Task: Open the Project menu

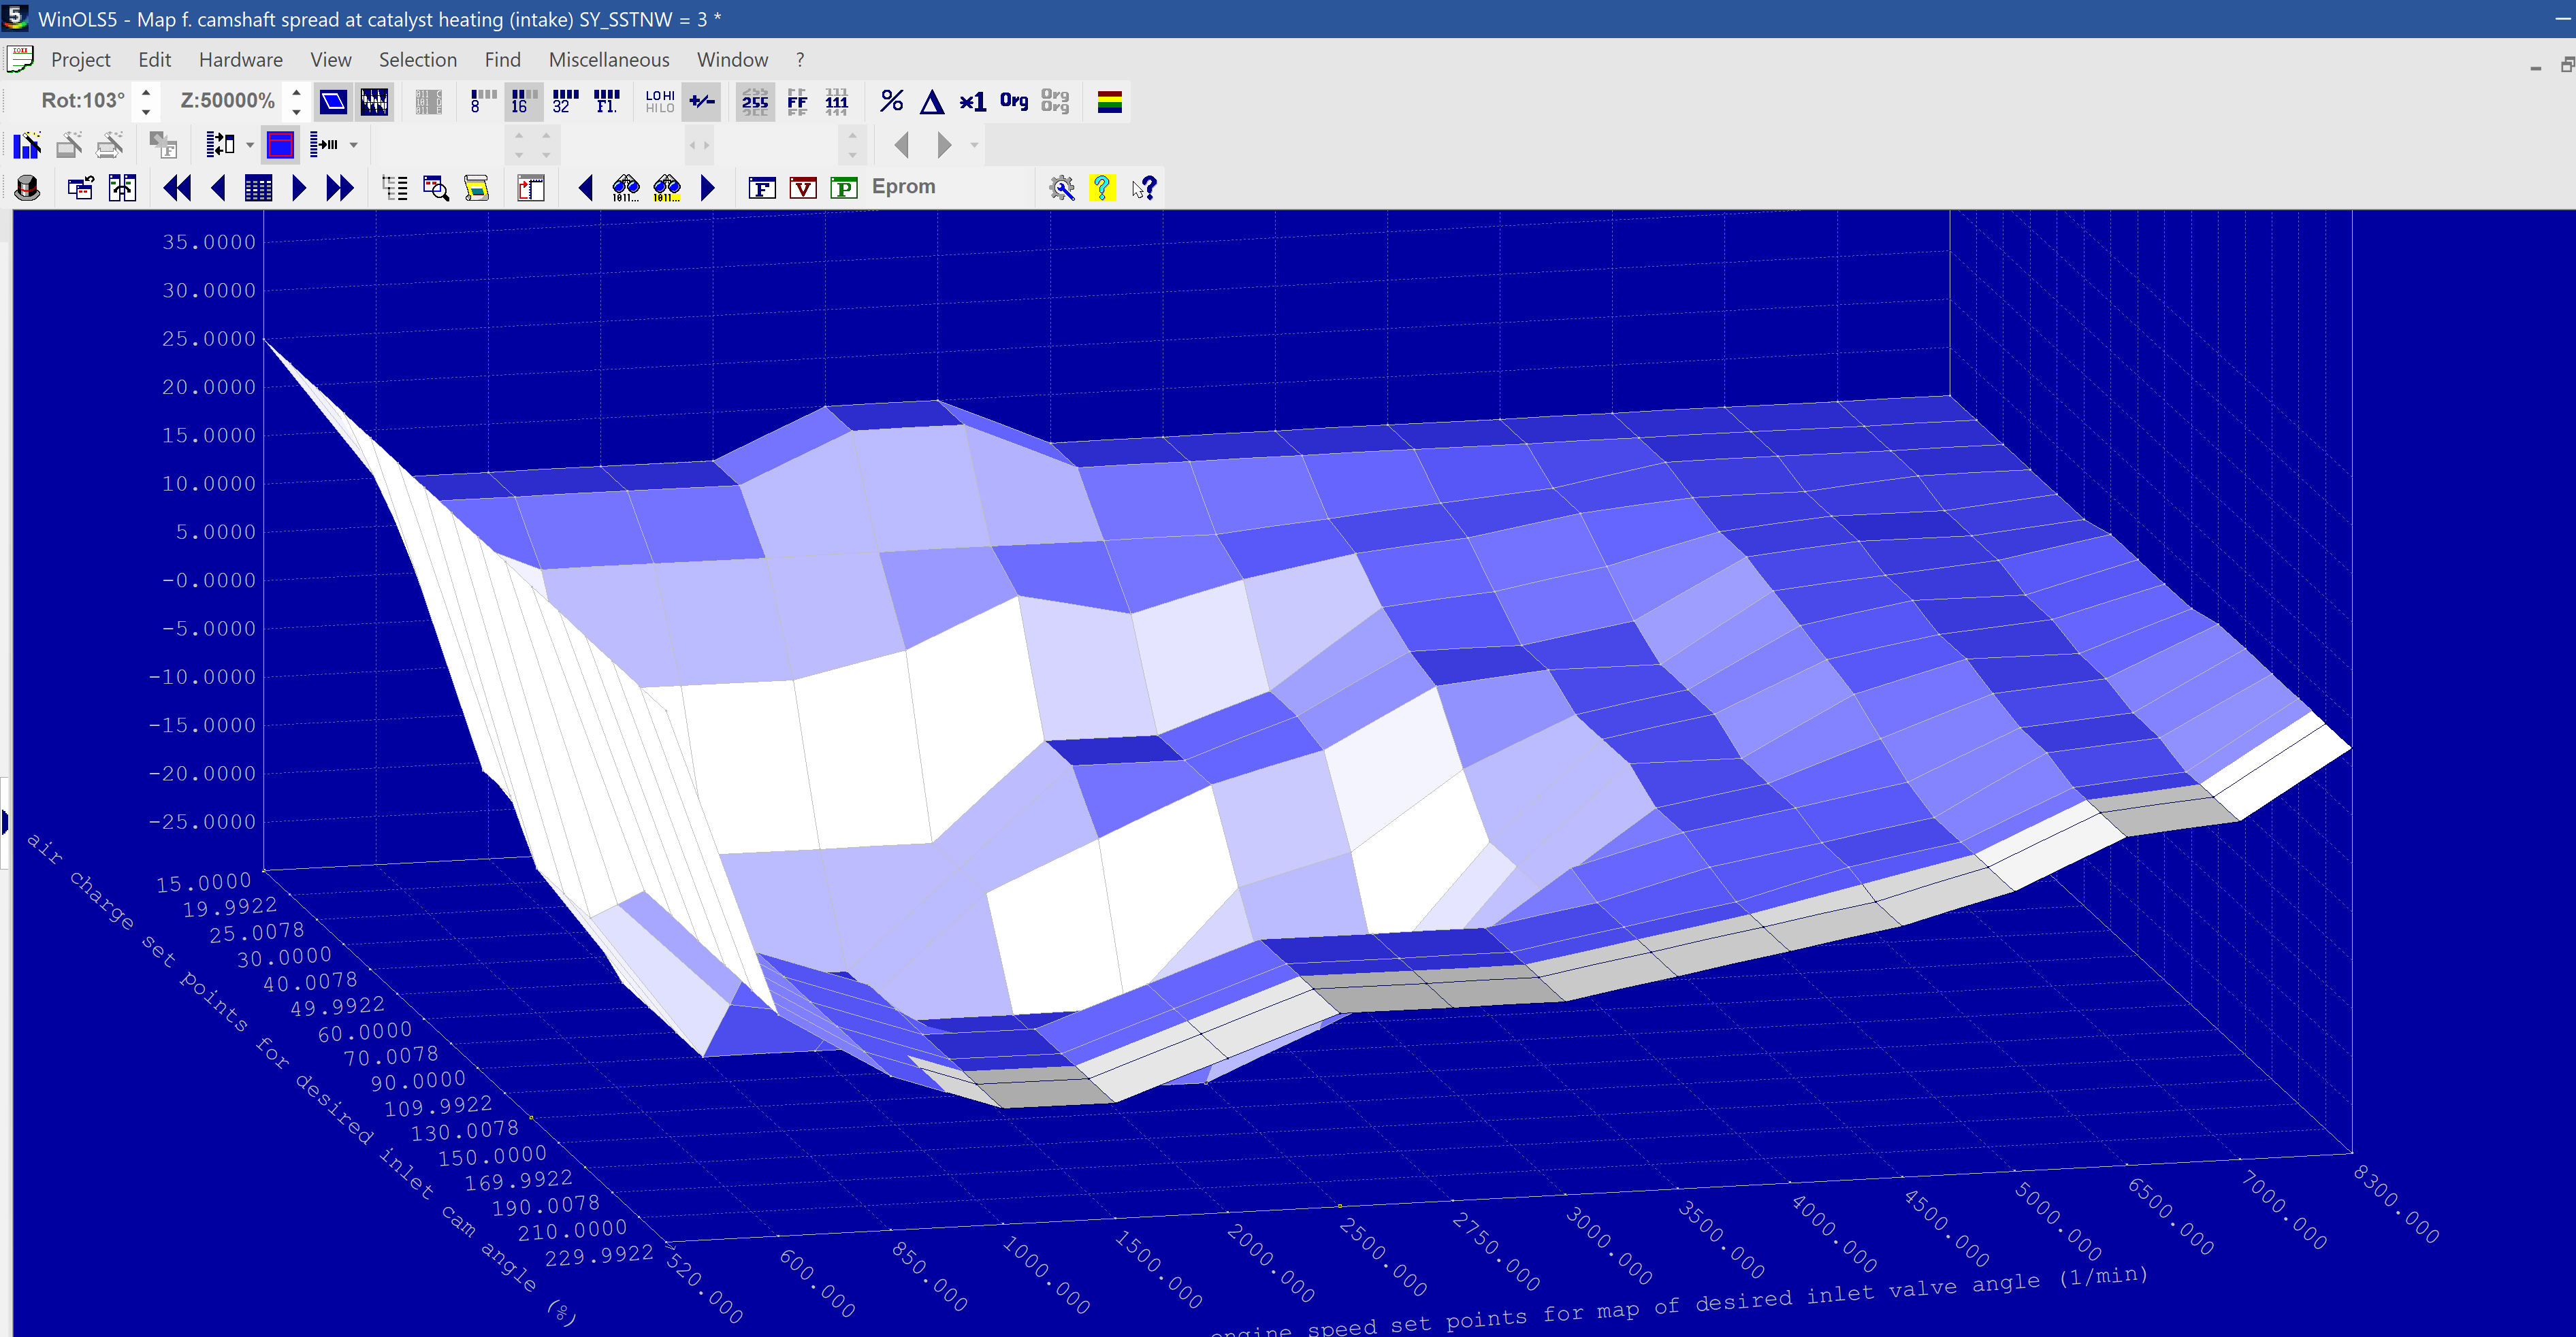Action: click(x=80, y=60)
